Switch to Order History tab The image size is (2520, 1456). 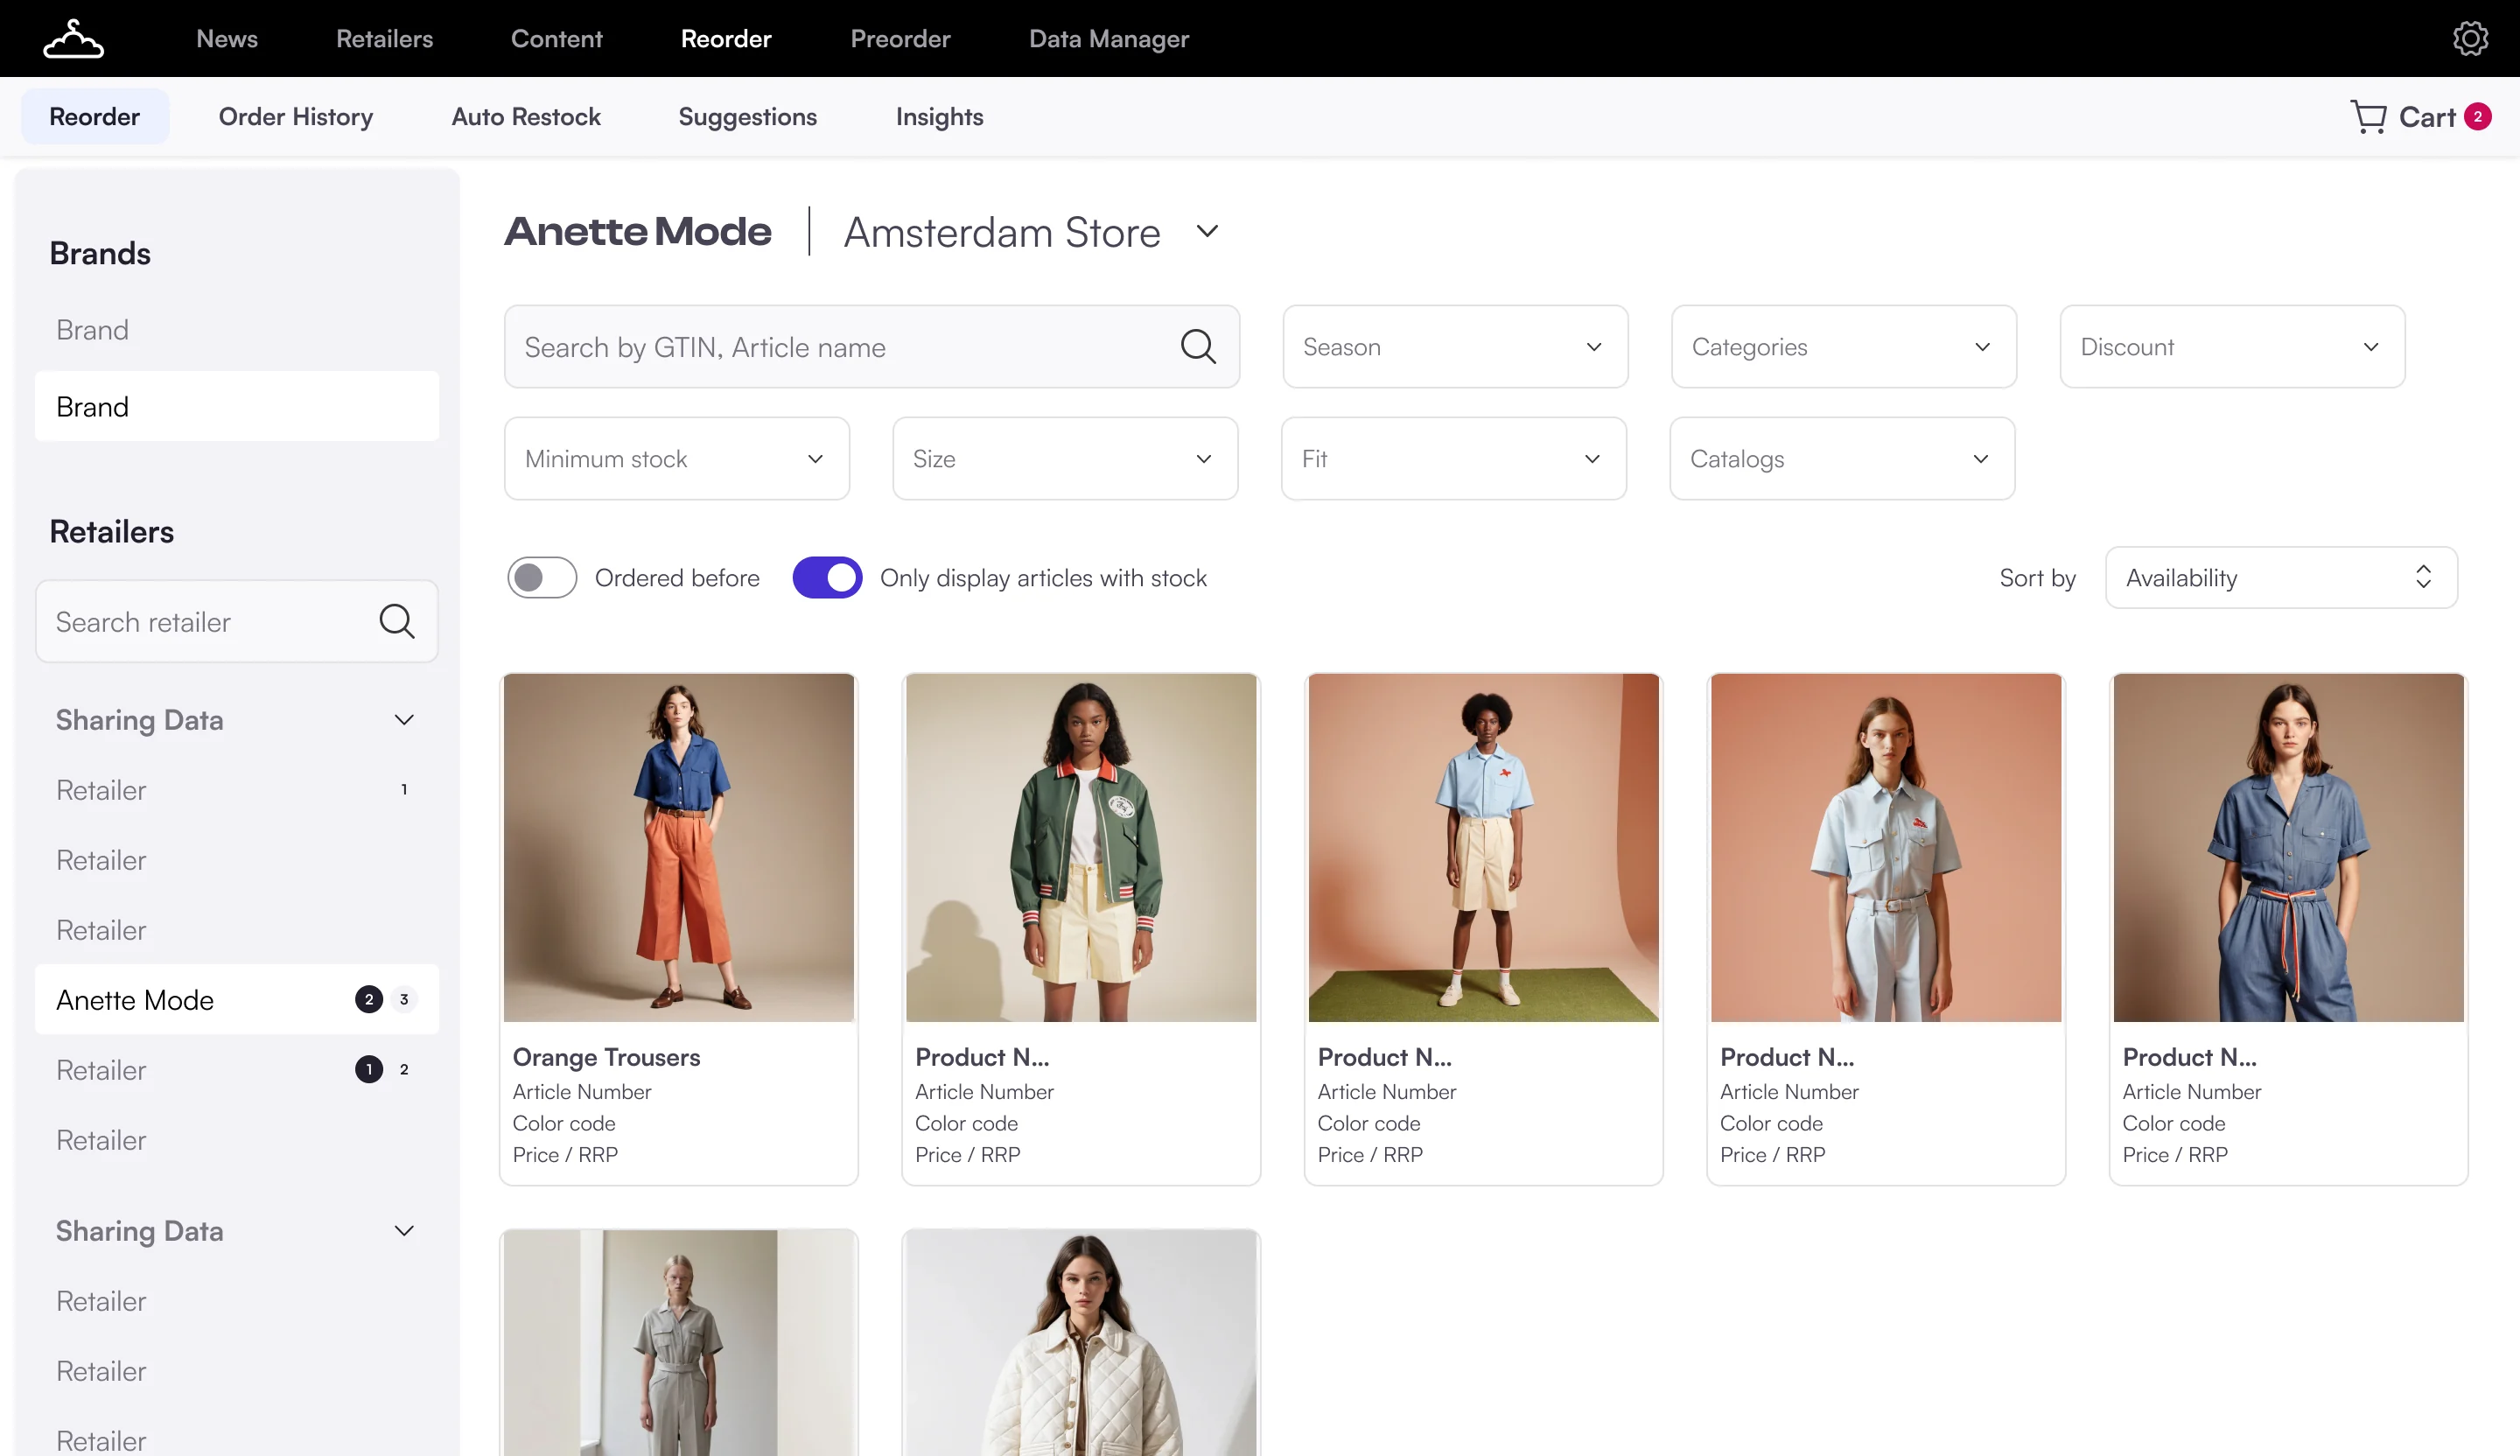pos(296,117)
